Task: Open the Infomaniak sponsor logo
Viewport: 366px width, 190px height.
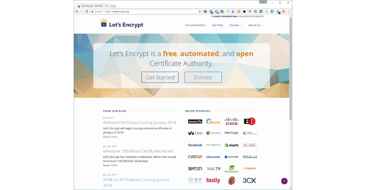Action: point(213,157)
